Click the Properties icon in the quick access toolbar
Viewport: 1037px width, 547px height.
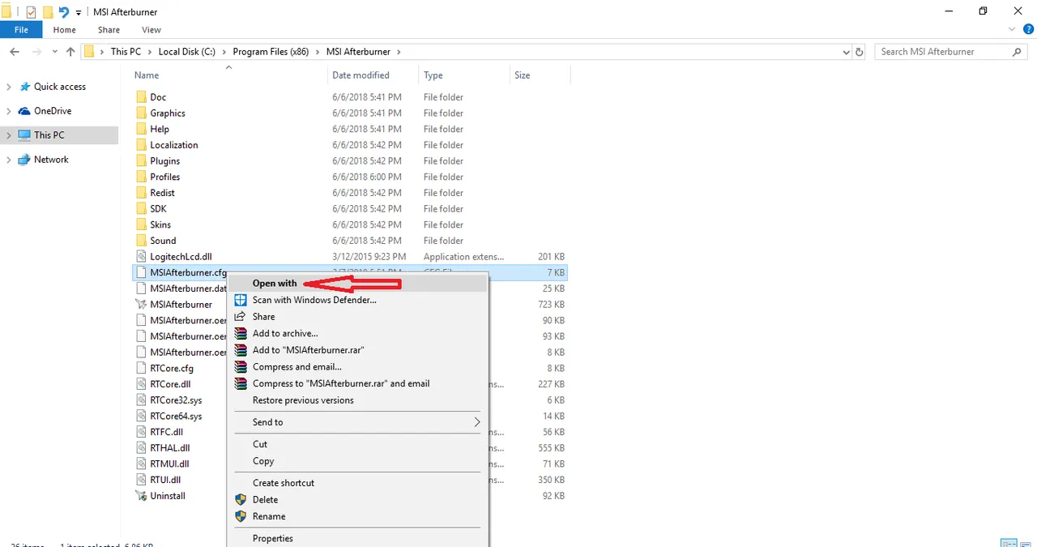[x=32, y=12]
